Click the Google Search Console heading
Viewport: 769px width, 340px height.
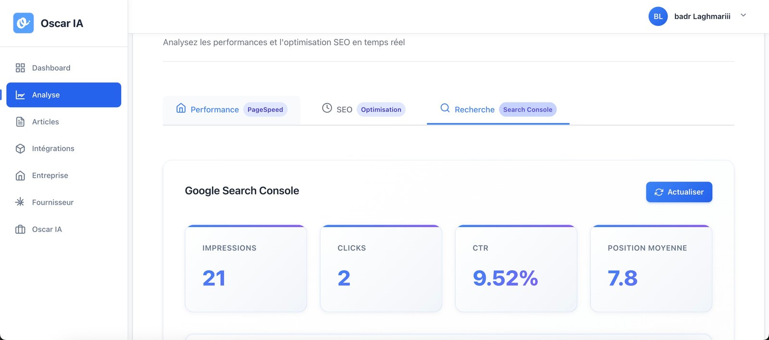point(242,191)
